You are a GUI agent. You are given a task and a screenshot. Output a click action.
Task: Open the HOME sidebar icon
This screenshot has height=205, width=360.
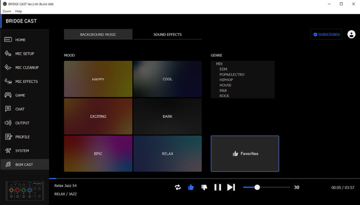pos(8,39)
